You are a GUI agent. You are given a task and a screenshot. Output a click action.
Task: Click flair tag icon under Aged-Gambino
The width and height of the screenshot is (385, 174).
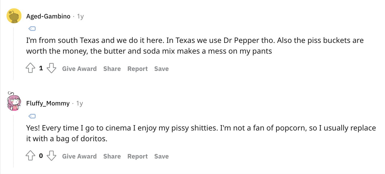(32, 29)
